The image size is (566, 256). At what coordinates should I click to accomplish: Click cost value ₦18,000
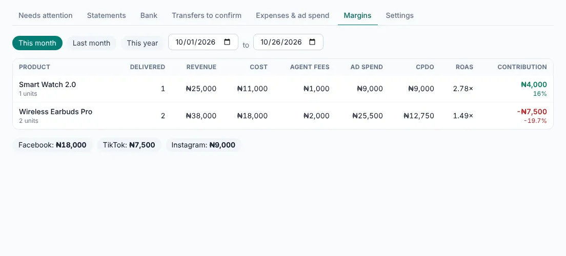click(x=252, y=116)
